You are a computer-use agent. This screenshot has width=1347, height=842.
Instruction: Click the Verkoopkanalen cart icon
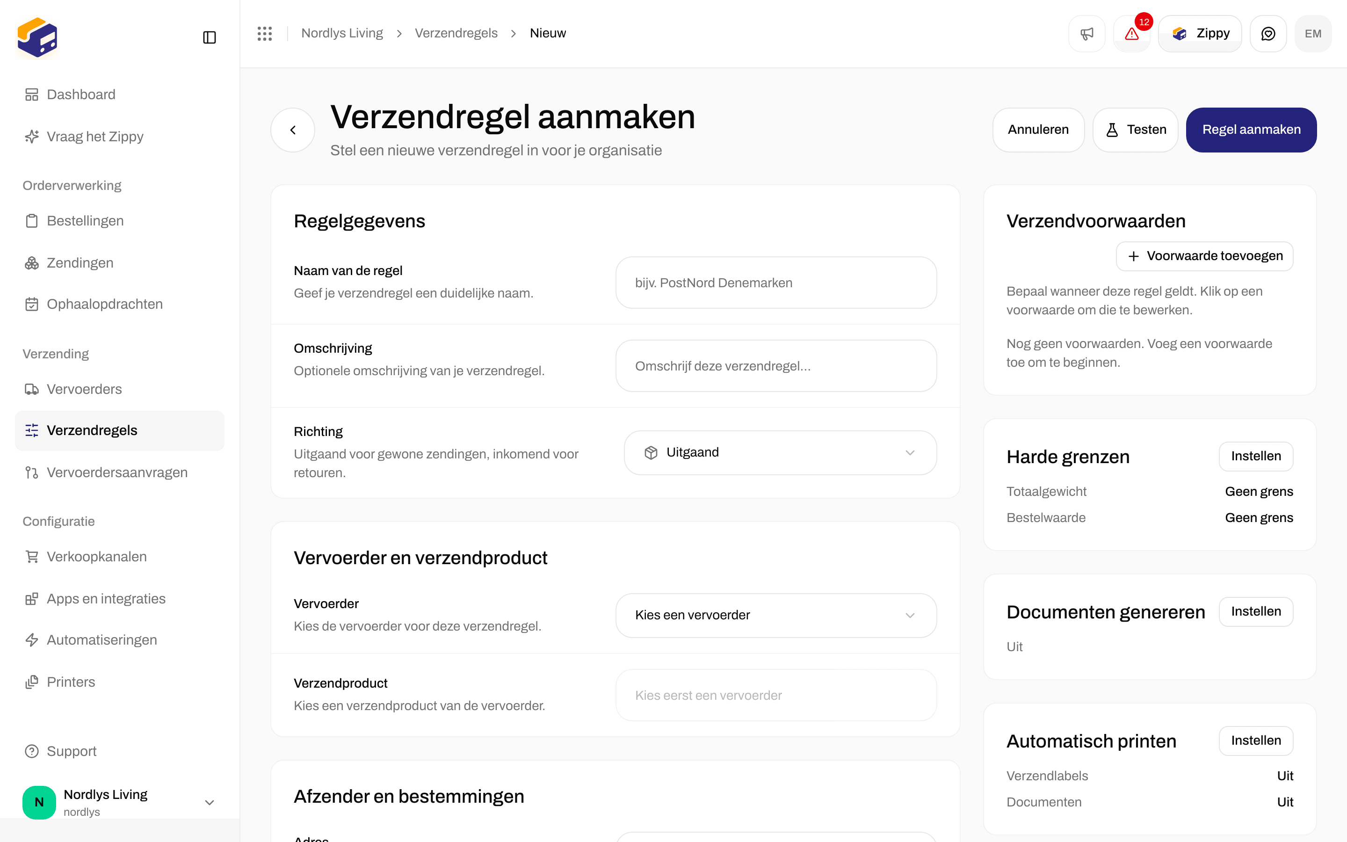[32, 557]
